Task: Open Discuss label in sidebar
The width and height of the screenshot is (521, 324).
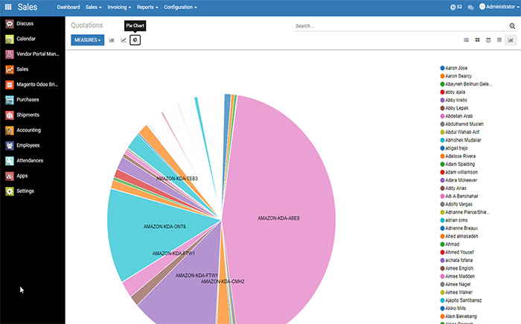Action: [25, 24]
